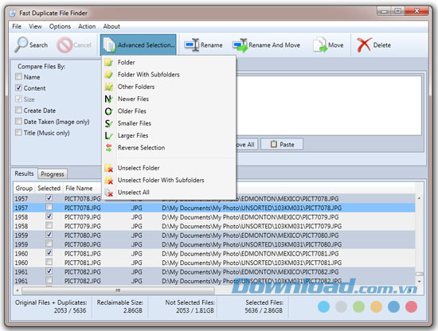Click the Reverse Selection arrows icon
Viewport: 438px width, 331px height.
point(108,148)
